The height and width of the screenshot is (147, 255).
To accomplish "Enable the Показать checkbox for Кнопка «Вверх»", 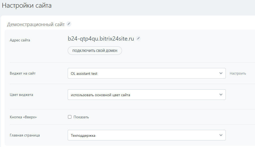I will pyautogui.click(x=70, y=117).
